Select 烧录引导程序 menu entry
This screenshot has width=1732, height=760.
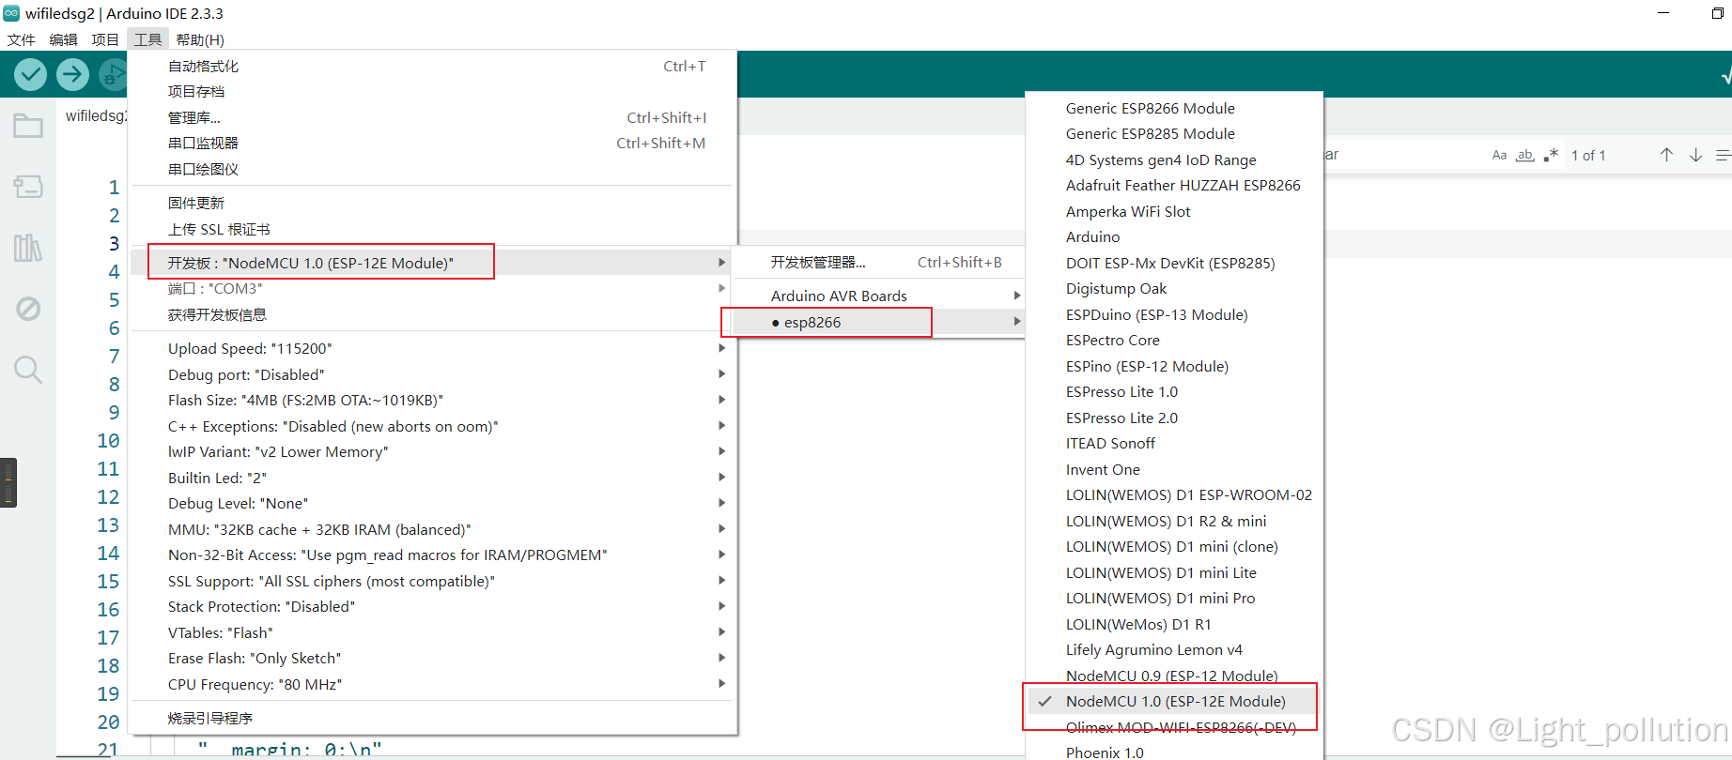point(432,719)
